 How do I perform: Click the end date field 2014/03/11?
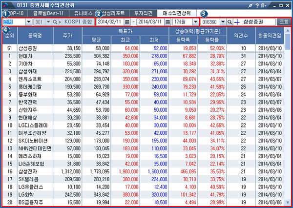150,22
